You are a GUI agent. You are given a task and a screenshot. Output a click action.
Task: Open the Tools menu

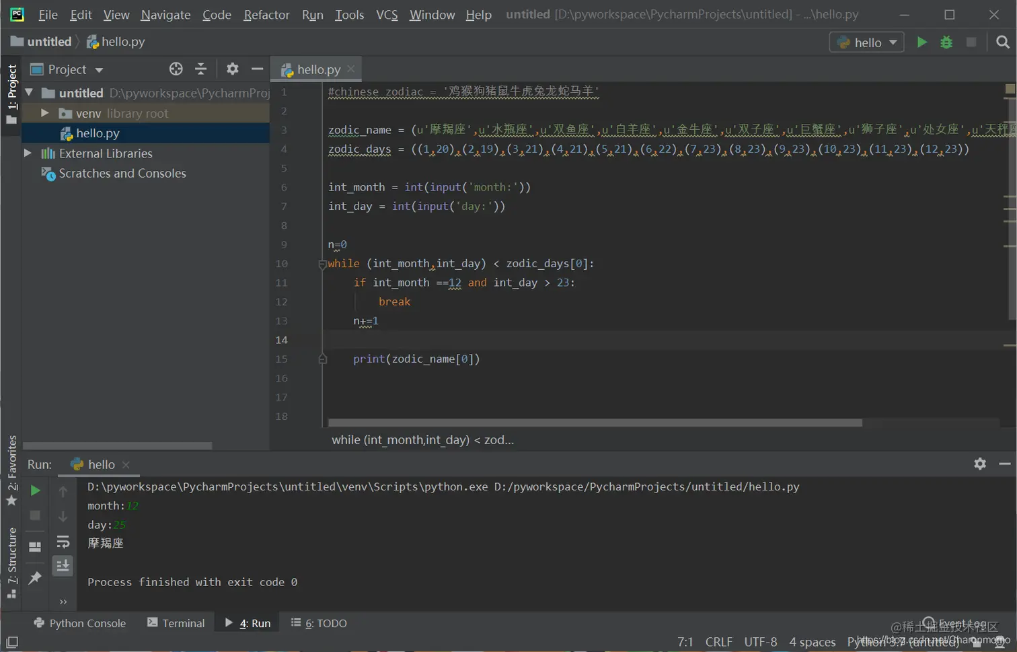click(x=349, y=14)
